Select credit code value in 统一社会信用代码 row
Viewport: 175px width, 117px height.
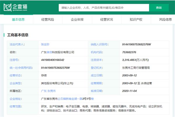[x=55, y=68]
